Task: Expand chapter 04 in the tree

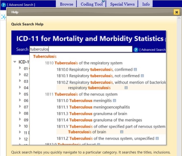Action: click(20, 87)
